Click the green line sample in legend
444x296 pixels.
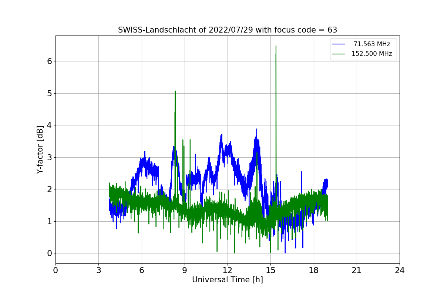339,54
